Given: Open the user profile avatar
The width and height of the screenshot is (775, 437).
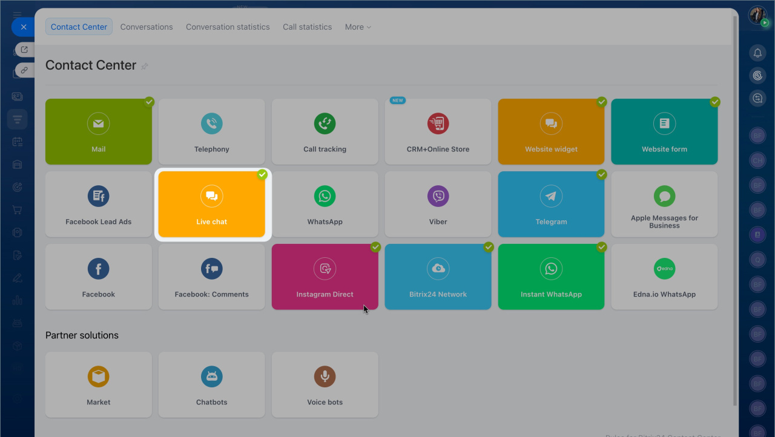Looking at the screenshot, I should [757, 15].
